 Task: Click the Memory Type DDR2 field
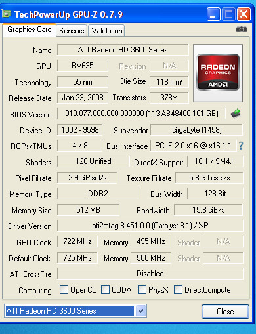[x=98, y=194]
